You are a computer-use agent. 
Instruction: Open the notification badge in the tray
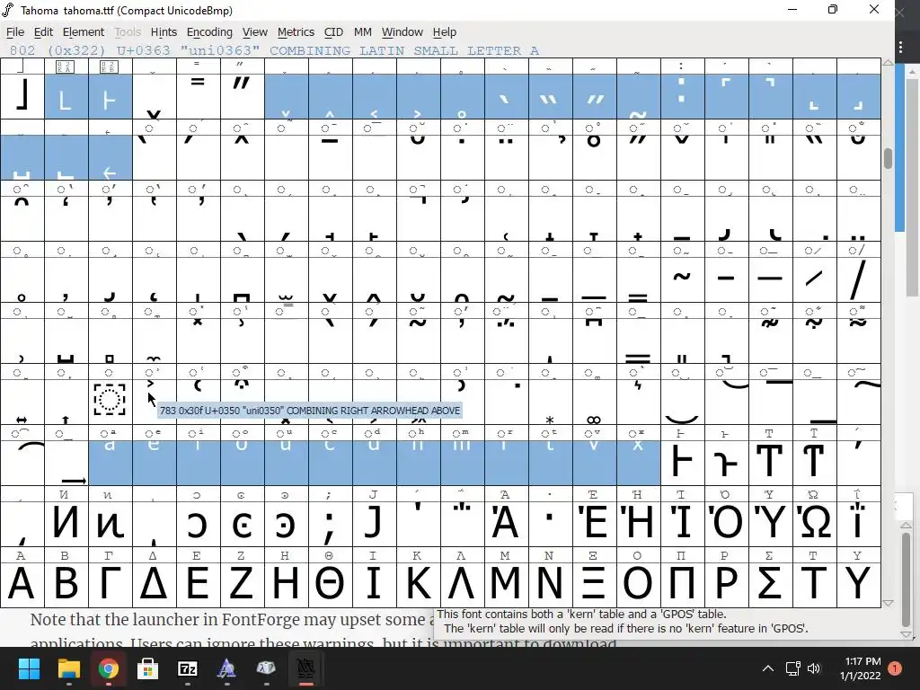coord(895,668)
